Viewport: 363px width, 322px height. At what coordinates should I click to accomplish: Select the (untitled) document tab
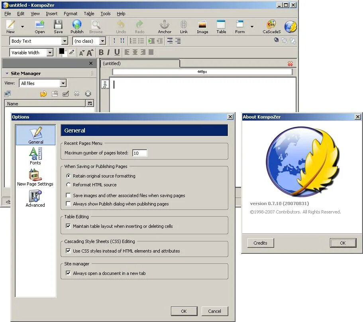[x=140, y=63]
